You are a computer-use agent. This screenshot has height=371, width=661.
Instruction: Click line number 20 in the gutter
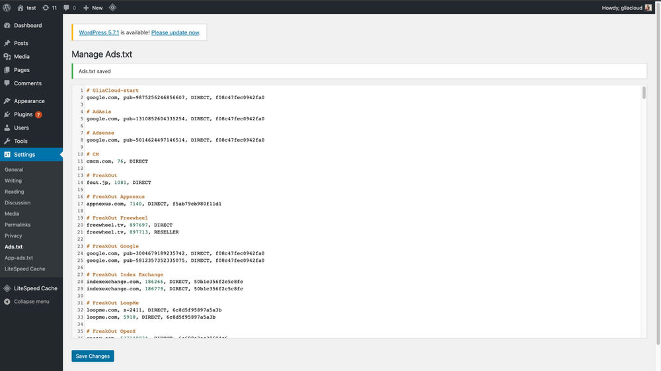(80, 225)
